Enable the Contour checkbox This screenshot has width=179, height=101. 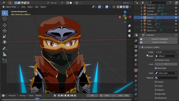pos(156,82)
